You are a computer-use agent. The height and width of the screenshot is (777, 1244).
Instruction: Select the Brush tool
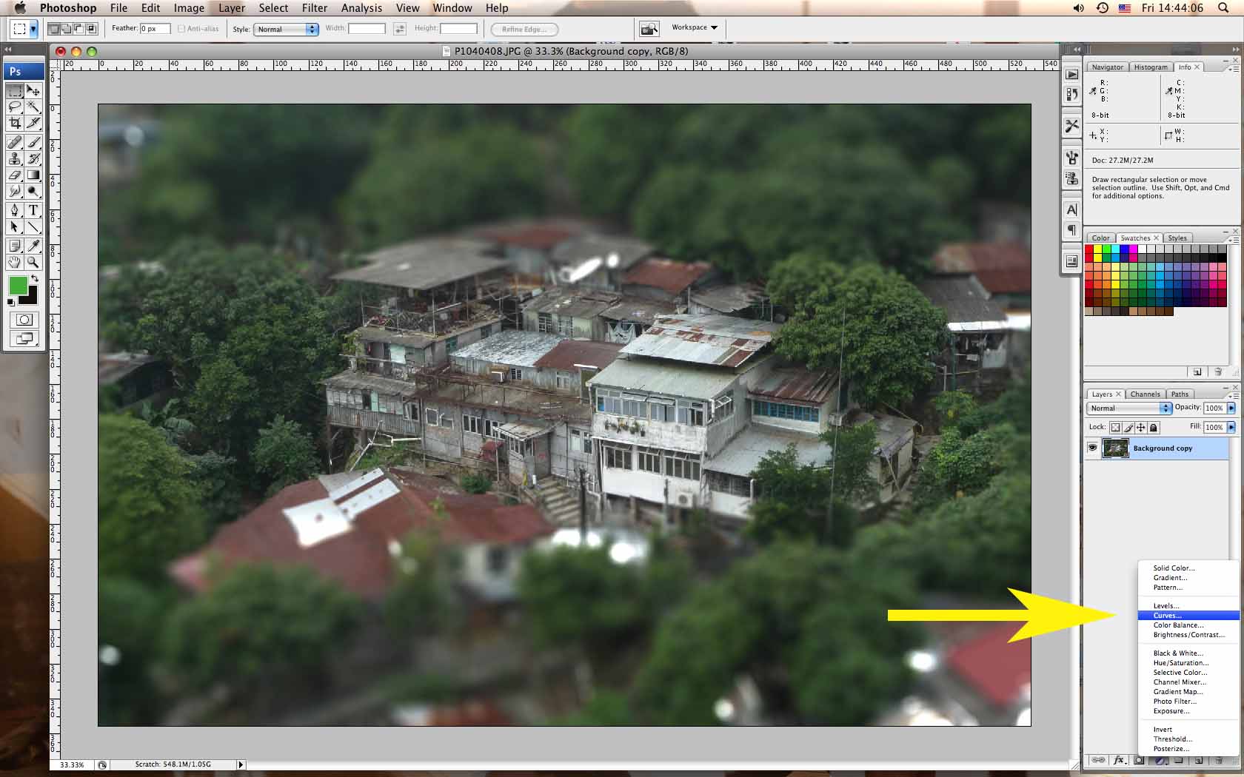tap(33, 142)
